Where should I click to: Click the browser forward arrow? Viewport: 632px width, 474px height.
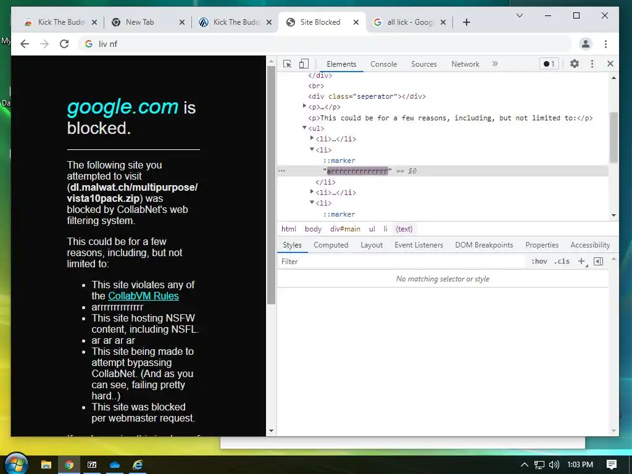[44, 44]
